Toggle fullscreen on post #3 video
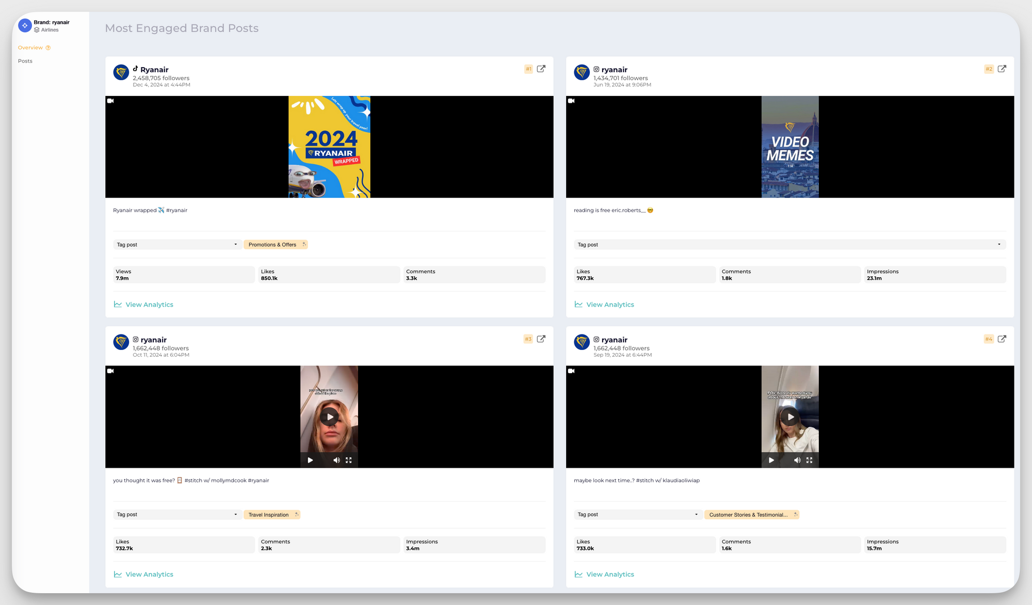This screenshot has height=605, width=1032. click(349, 460)
